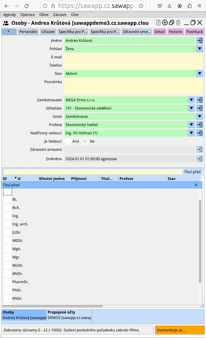Duplicate record with copy icon
Screen dimensions: 206x338
click(x=172, y=23)
